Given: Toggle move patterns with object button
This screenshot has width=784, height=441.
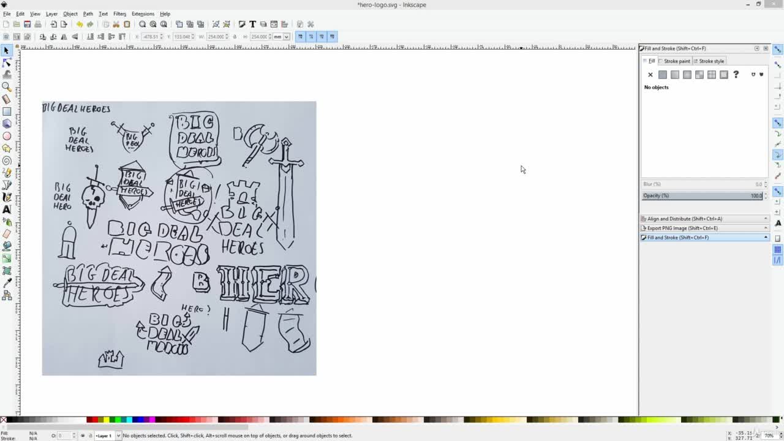Looking at the screenshot, I should (x=333, y=37).
